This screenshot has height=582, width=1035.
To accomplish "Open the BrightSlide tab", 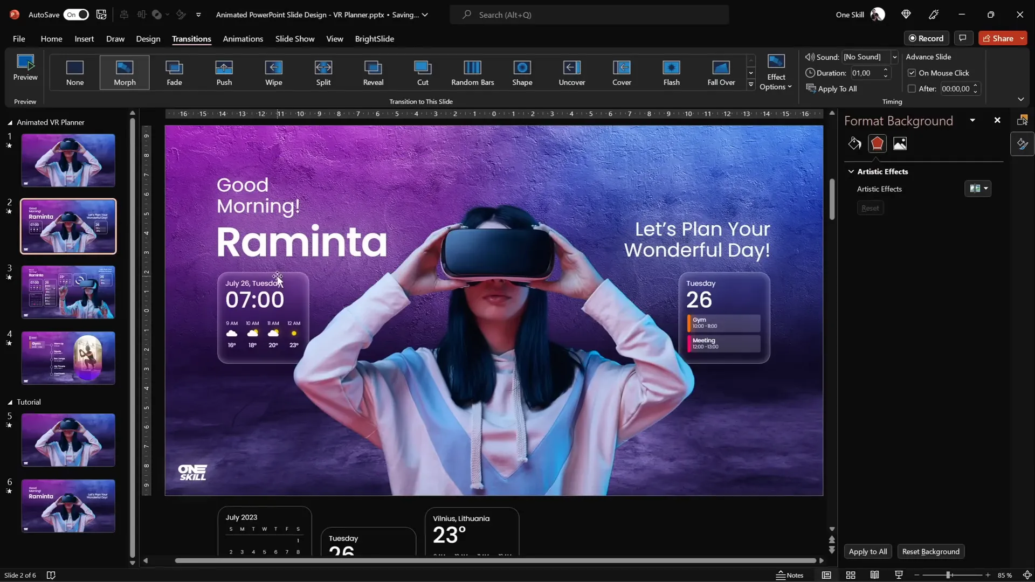I will (375, 39).
